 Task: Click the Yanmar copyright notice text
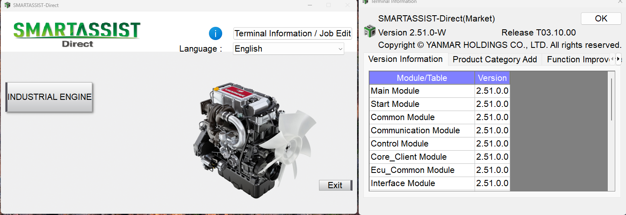(500, 45)
